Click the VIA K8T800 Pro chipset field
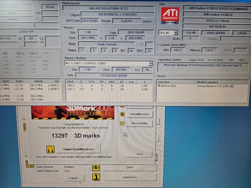The height and width of the screenshot is (188, 251). coord(117,15)
